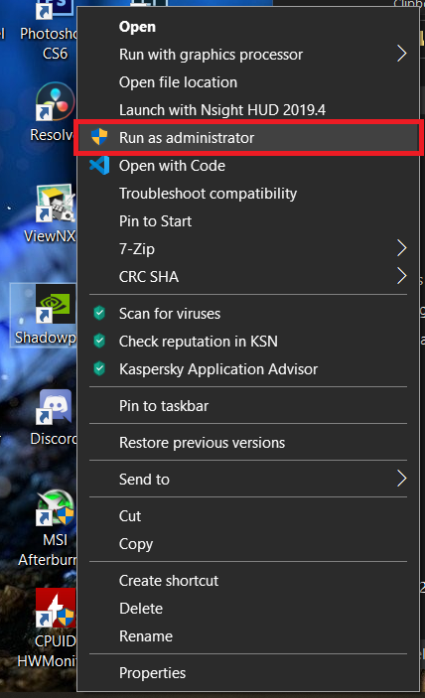Select the MSI Afterburner desktop icon

click(56, 507)
